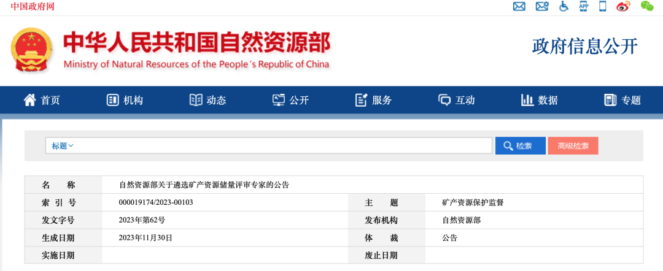This screenshot has height=271, width=663.
Task: Click the chat bubble icon beside 互动
Action: click(444, 101)
